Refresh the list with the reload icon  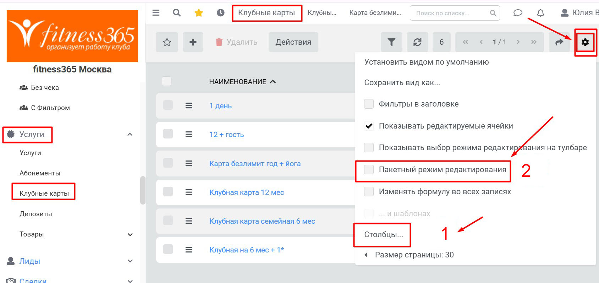(x=417, y=42)
